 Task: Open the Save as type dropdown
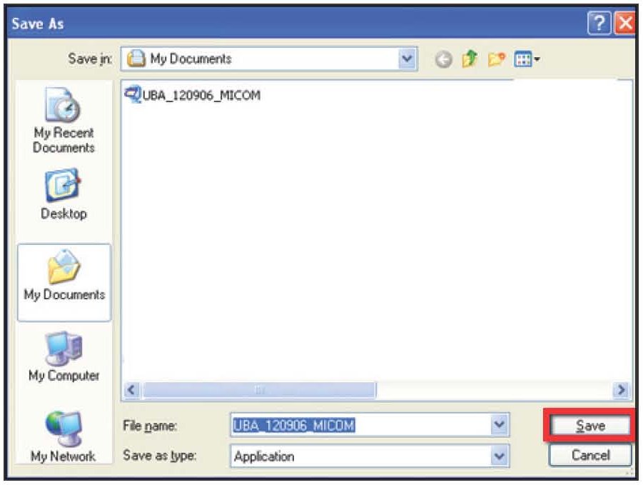tap(499, 456)
